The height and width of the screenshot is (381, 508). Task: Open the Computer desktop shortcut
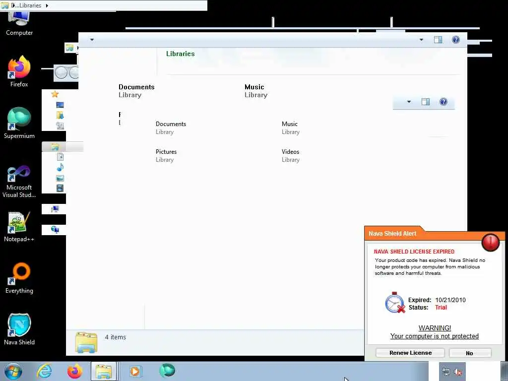[19, 23]
